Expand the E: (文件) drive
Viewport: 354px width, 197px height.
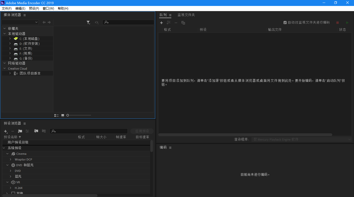10,48
